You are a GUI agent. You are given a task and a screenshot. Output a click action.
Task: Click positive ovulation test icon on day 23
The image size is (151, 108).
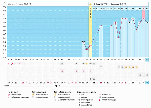tap(87, 64)
